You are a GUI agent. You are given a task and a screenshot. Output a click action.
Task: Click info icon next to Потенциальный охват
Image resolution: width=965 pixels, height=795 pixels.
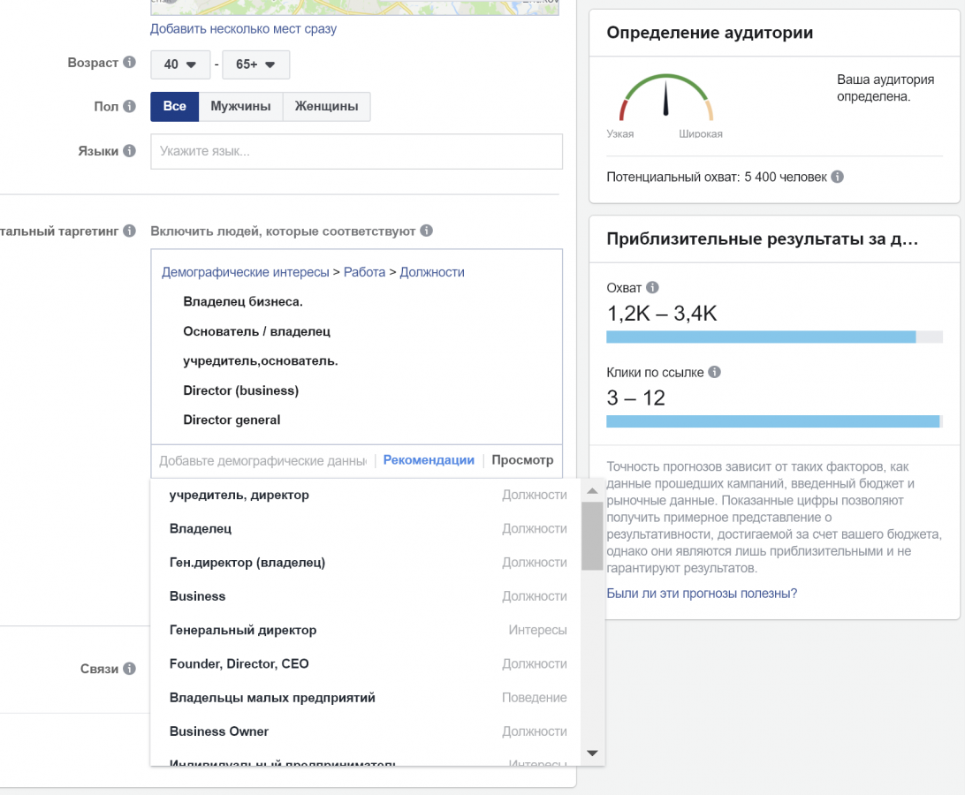coord(837,177)
